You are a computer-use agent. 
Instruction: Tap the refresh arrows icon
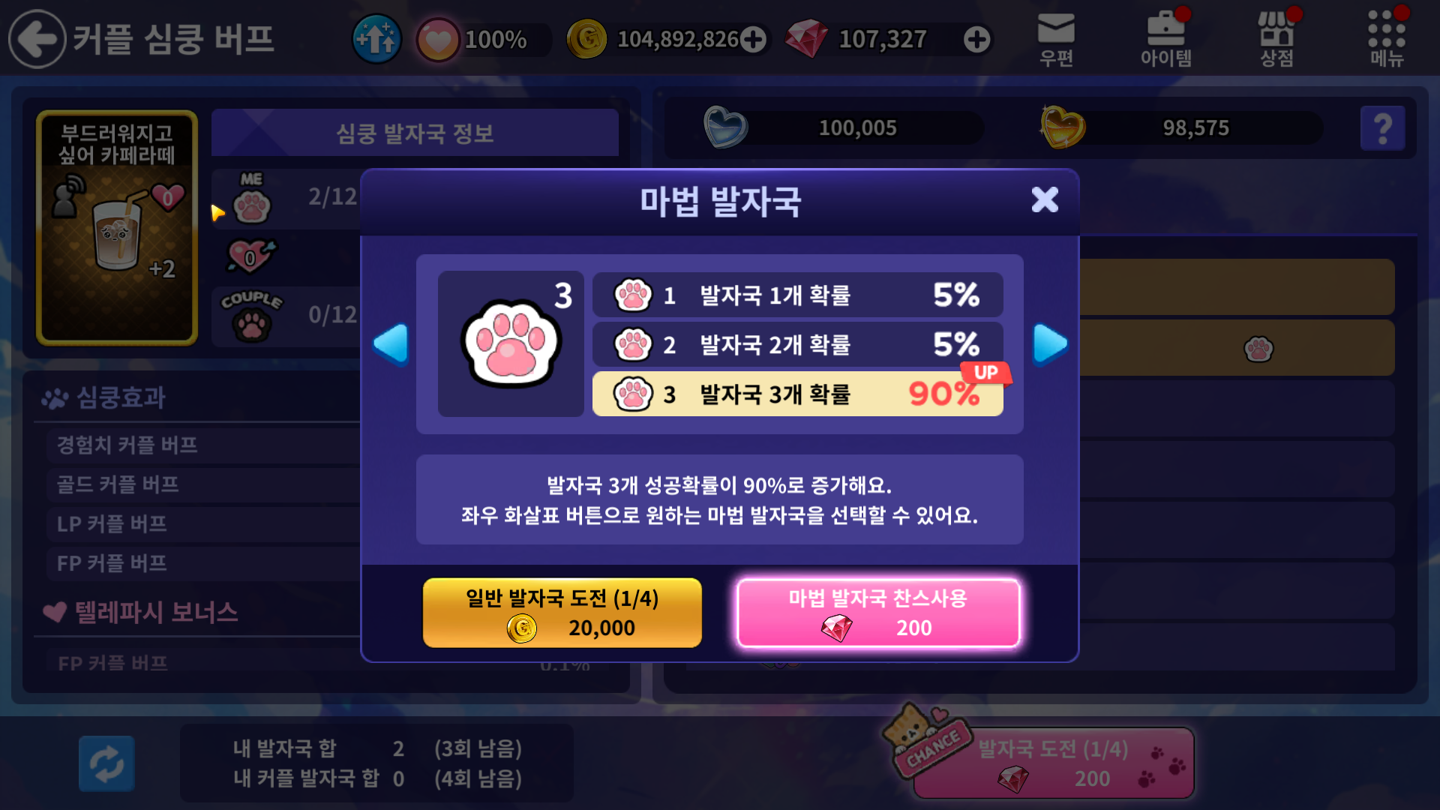(x=106, y=763)
